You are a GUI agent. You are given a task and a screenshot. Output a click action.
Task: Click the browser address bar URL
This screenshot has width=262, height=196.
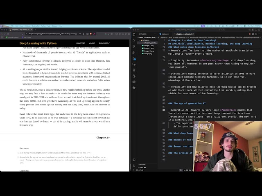click(53, 34)
